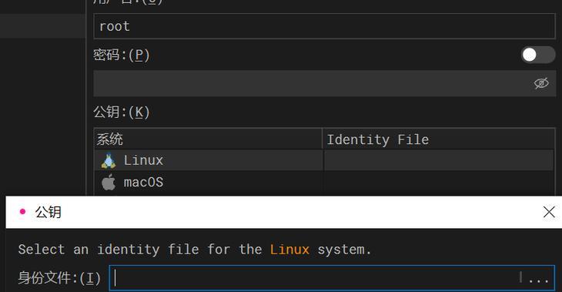Click the Identity File column header
This screenshot has width=562, height=292.
[x=438, y=139]
